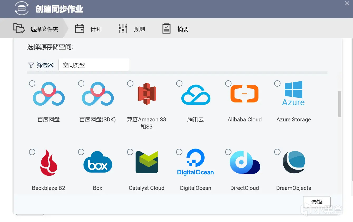Switch to the 计划 step tab
353x222 pixels.
pos(88,29)
